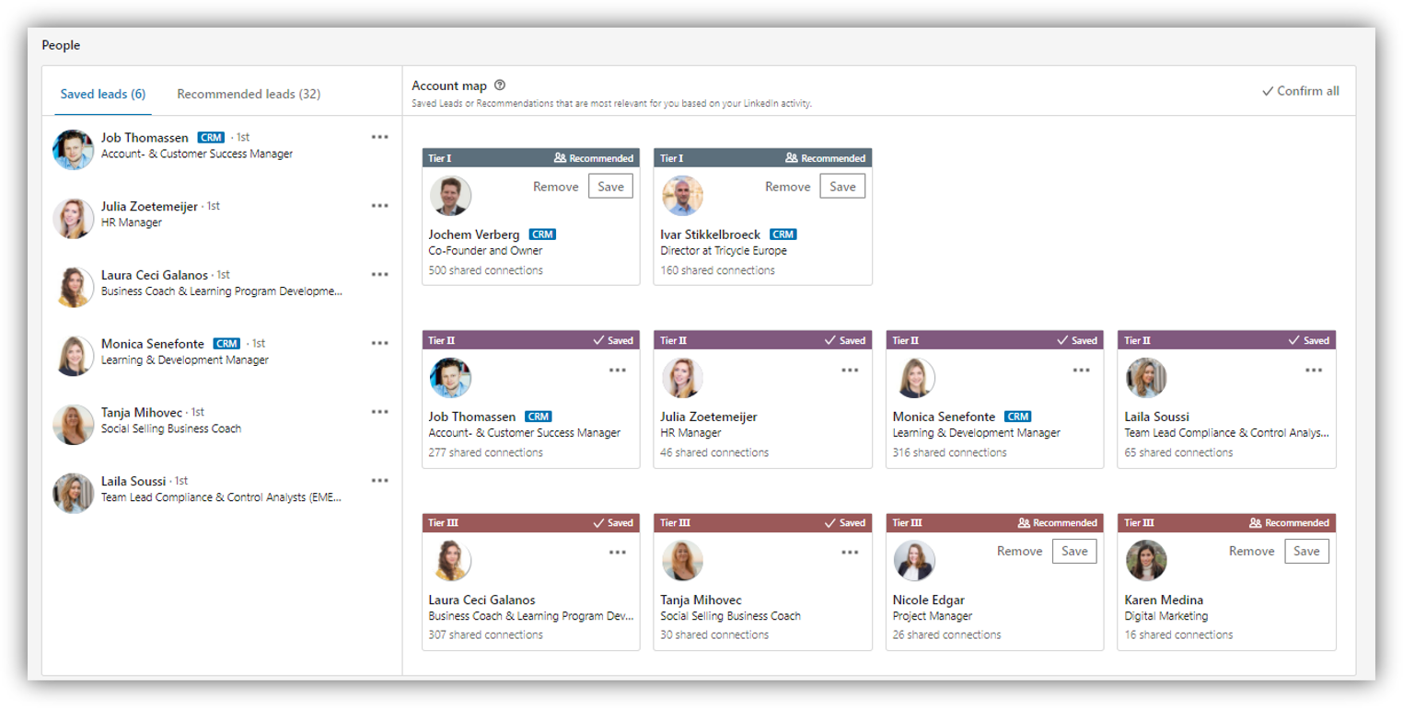Click the CRM badge next to Jochem Verberg

point(542,234)
